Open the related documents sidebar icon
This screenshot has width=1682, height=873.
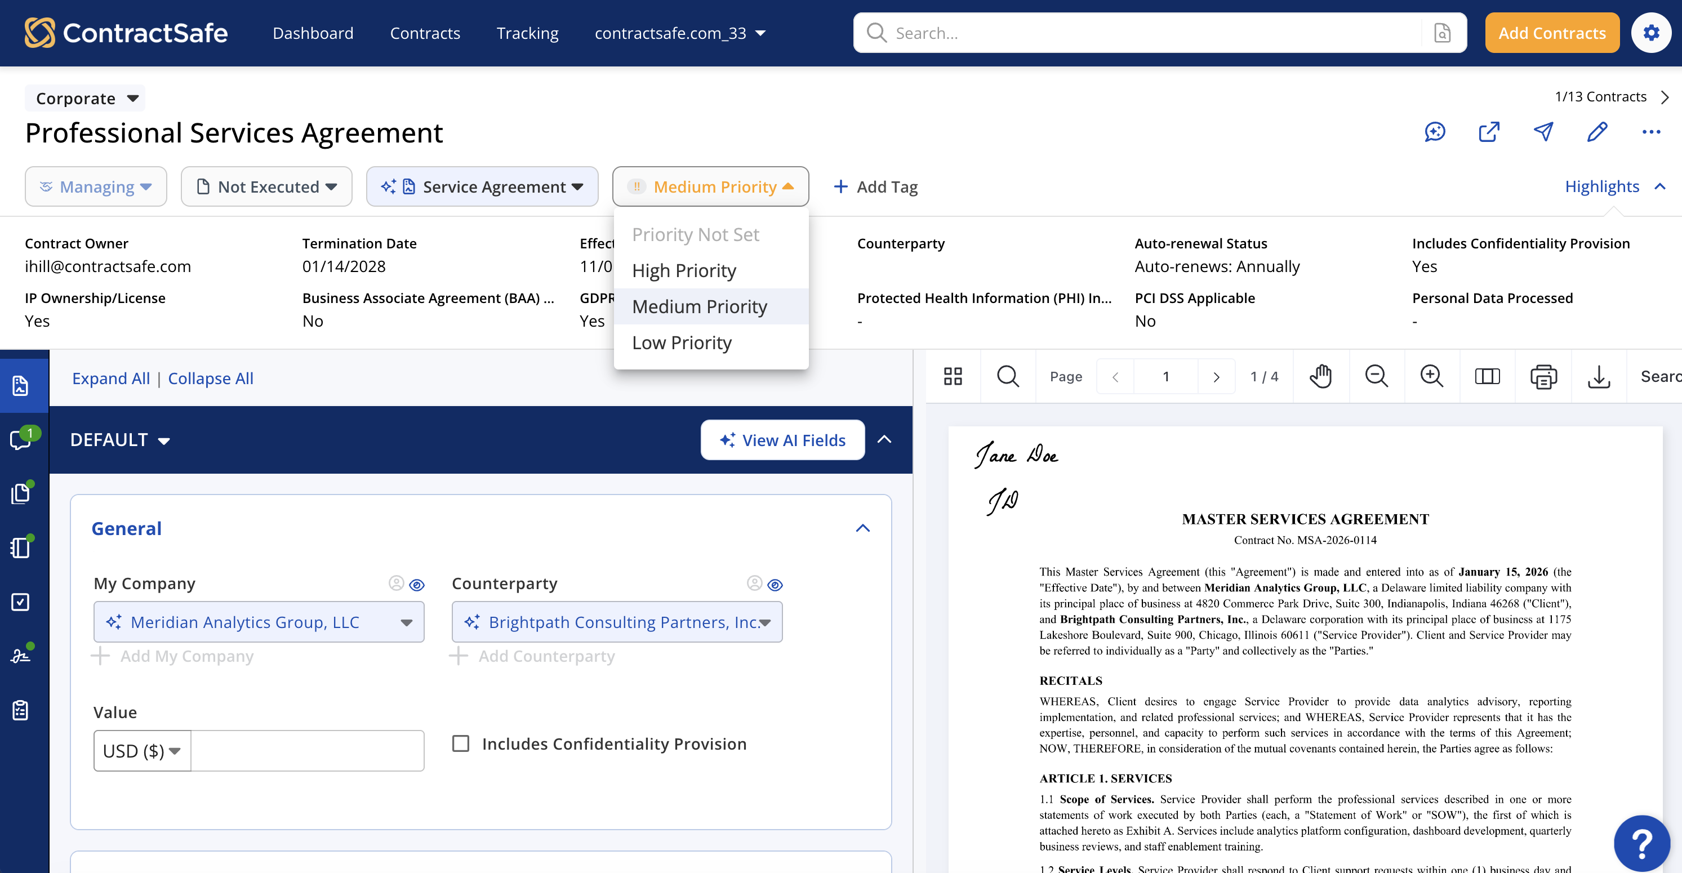coord(21,493)
